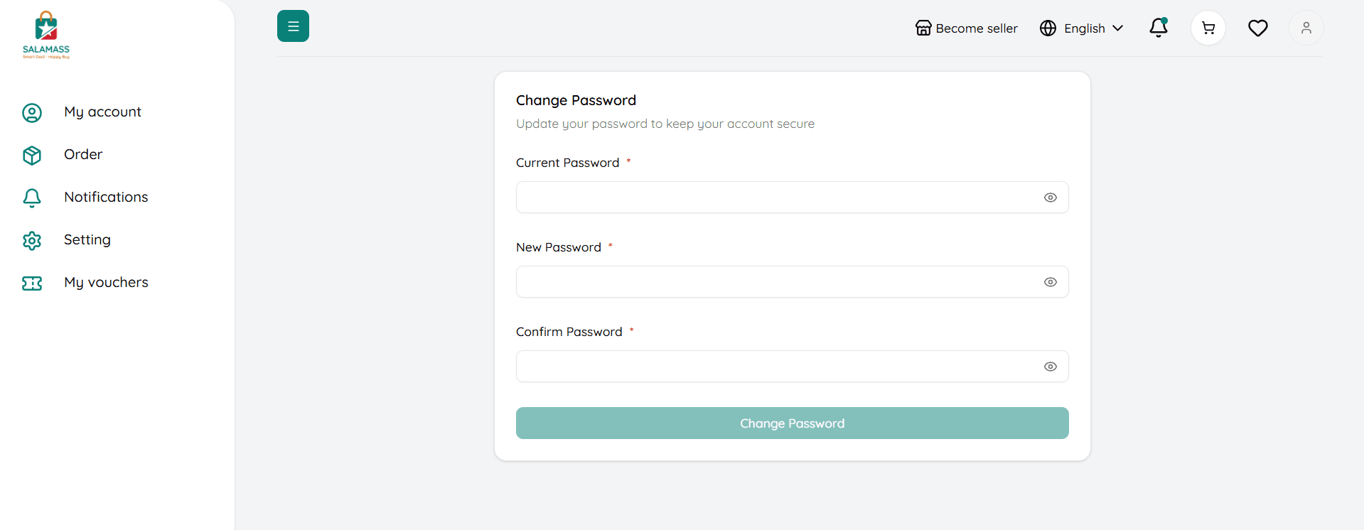Click the globe language icon
Image resolution: width=1364 pixels, height=530 pixels.
click(1048, 28)
